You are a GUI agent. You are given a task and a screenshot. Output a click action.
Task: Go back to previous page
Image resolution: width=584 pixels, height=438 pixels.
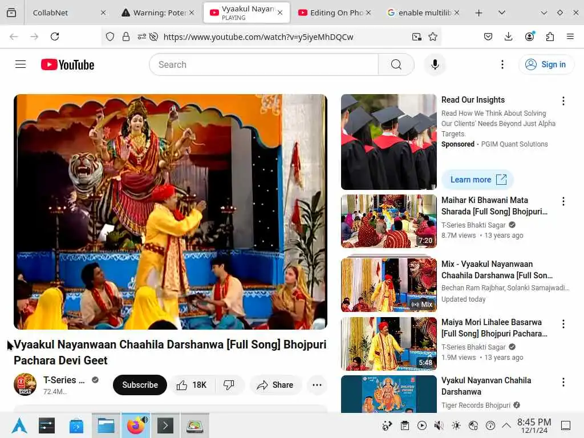pyautogui.click(x=14, y=36)
